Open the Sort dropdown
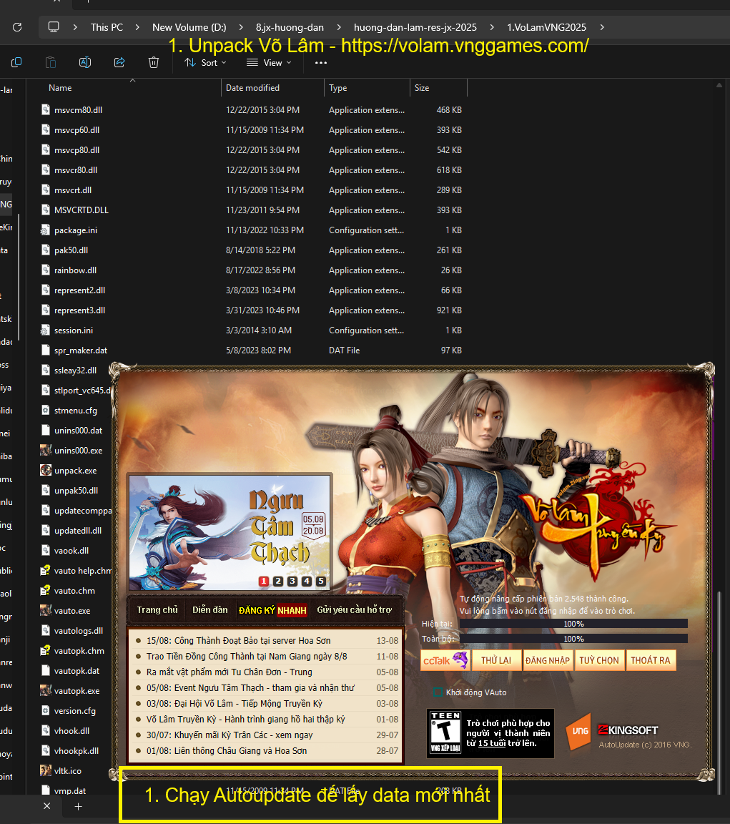Screen dimensions: 730x824 tap(205, 63)
